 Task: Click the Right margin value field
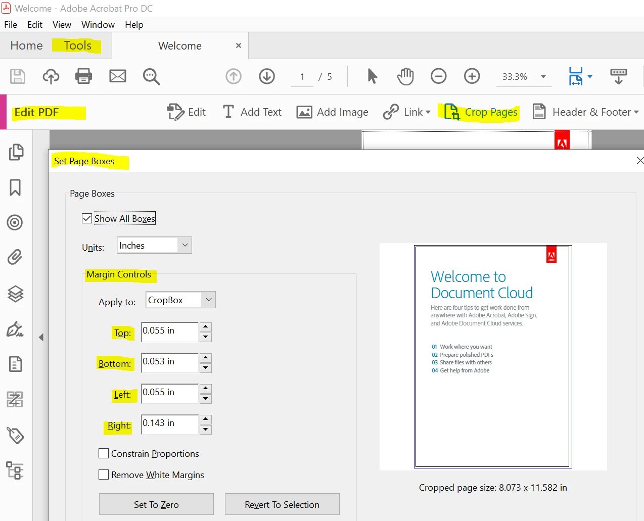click(x=170, y=424)
